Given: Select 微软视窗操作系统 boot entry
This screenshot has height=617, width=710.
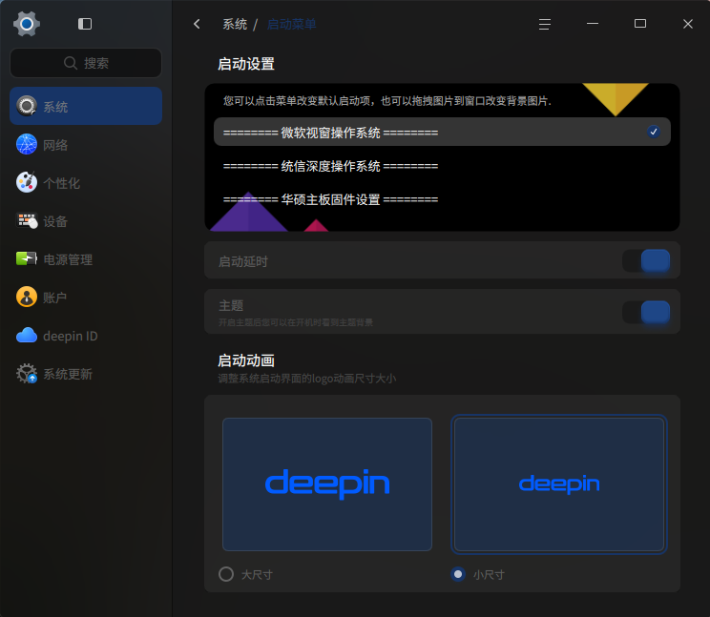Looking at the screenshot, I should (442, 132).
